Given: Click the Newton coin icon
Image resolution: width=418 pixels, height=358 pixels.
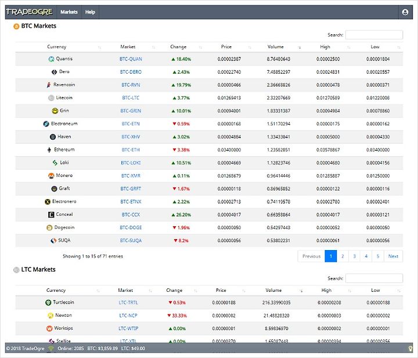Looking at the screenshot, I should pos(51,316).
